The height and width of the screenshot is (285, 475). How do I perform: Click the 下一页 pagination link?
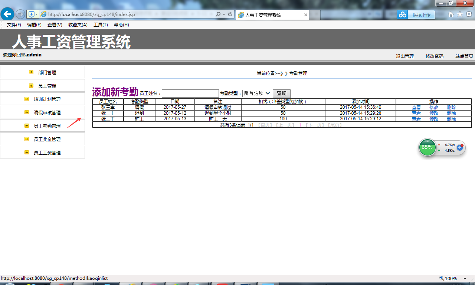click(x=315, y=125)
